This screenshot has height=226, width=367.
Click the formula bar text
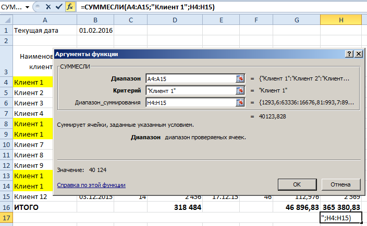[148, 7]
